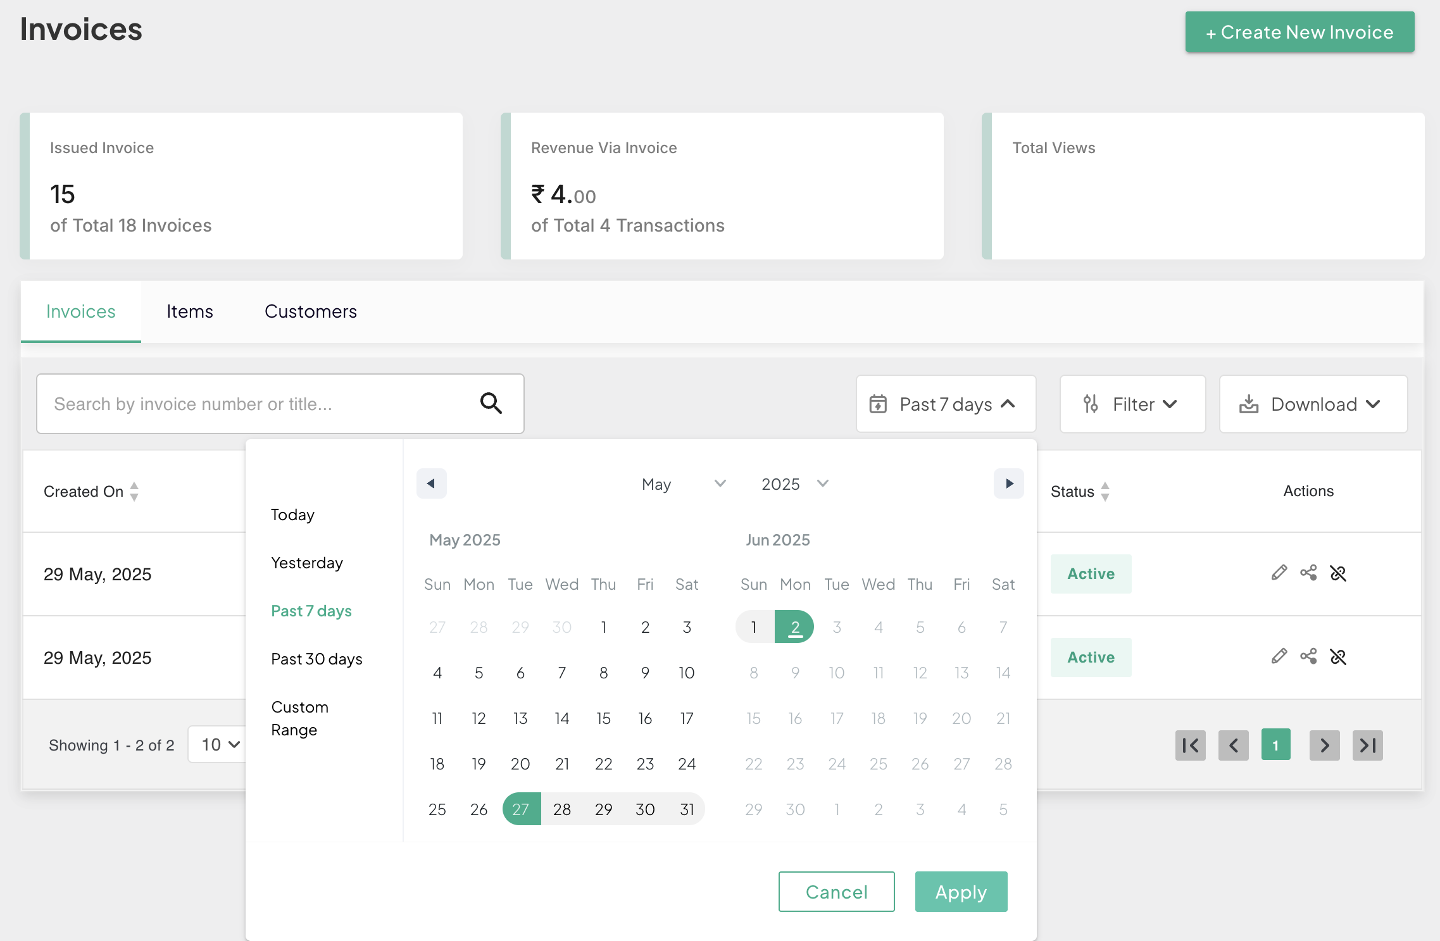Sort by Status column
1440x941 pixels.
pos(1105,492)
